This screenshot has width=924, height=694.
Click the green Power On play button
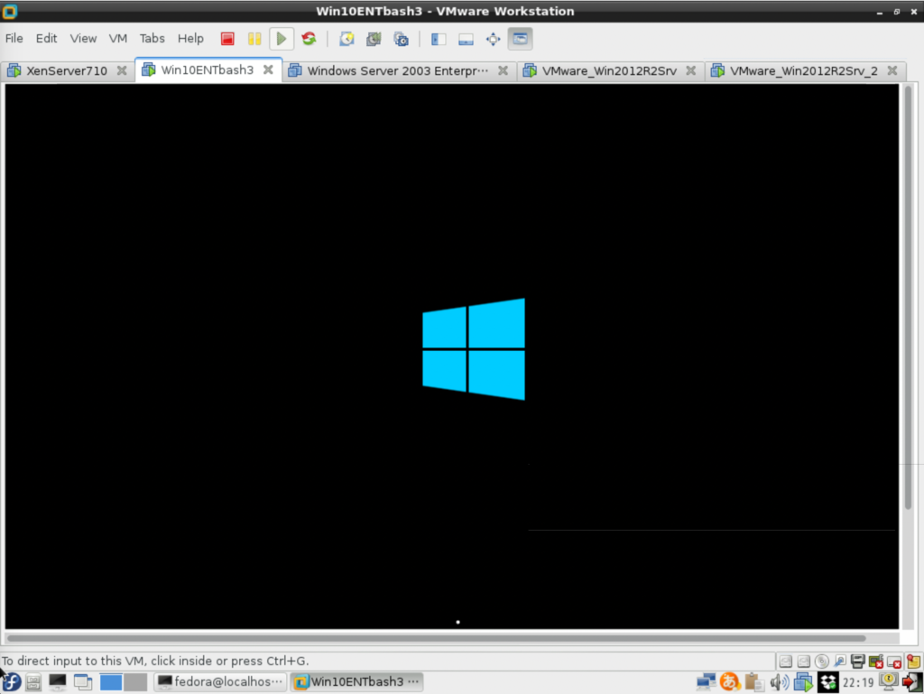(282, 39)
